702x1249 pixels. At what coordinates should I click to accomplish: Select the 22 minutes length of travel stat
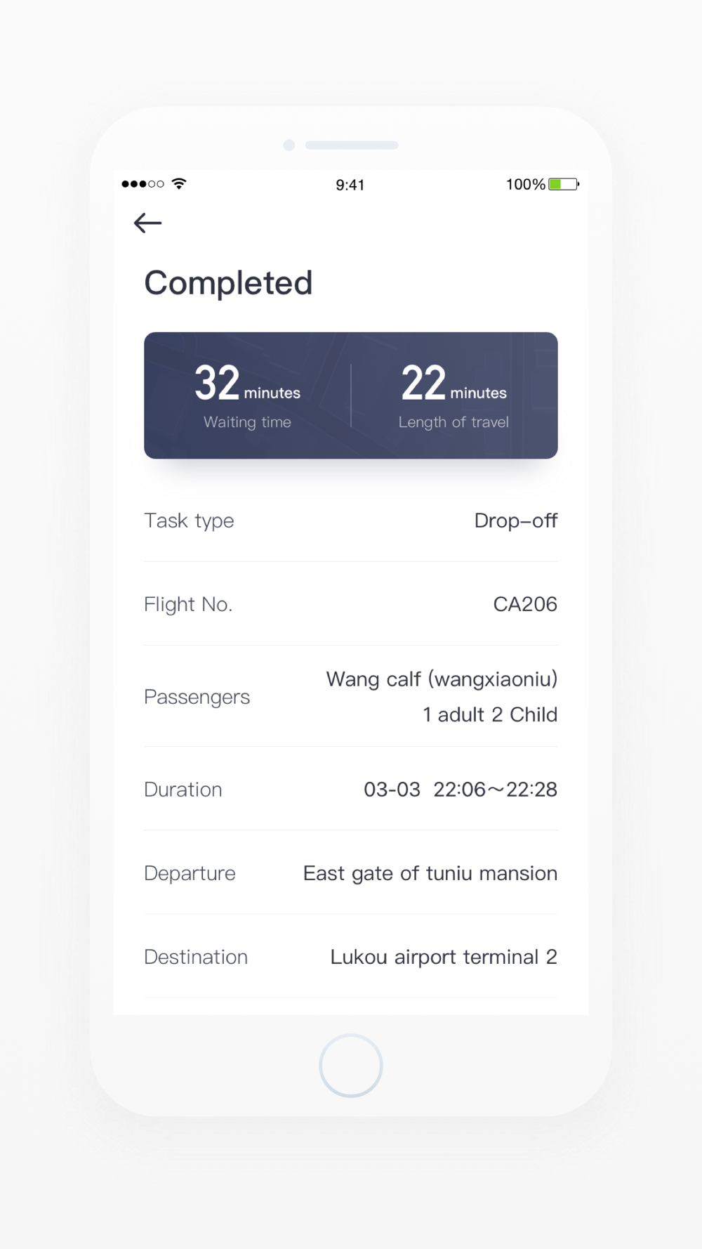click(x=453, y=395)
